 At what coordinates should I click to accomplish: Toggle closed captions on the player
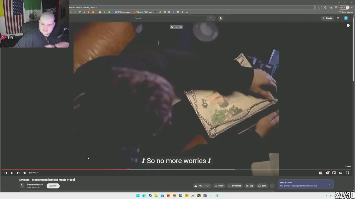[x=321, y=173]
